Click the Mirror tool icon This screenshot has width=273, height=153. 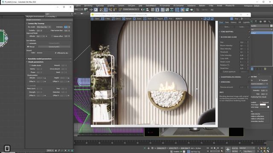point(142,10)
